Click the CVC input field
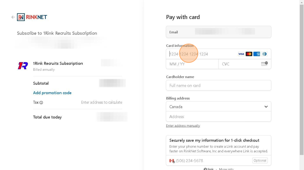 point(239,64)
